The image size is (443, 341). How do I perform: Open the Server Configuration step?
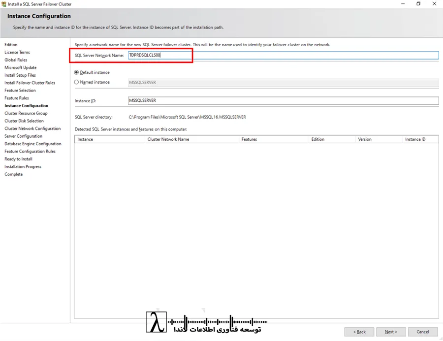[x=24, y=136]
